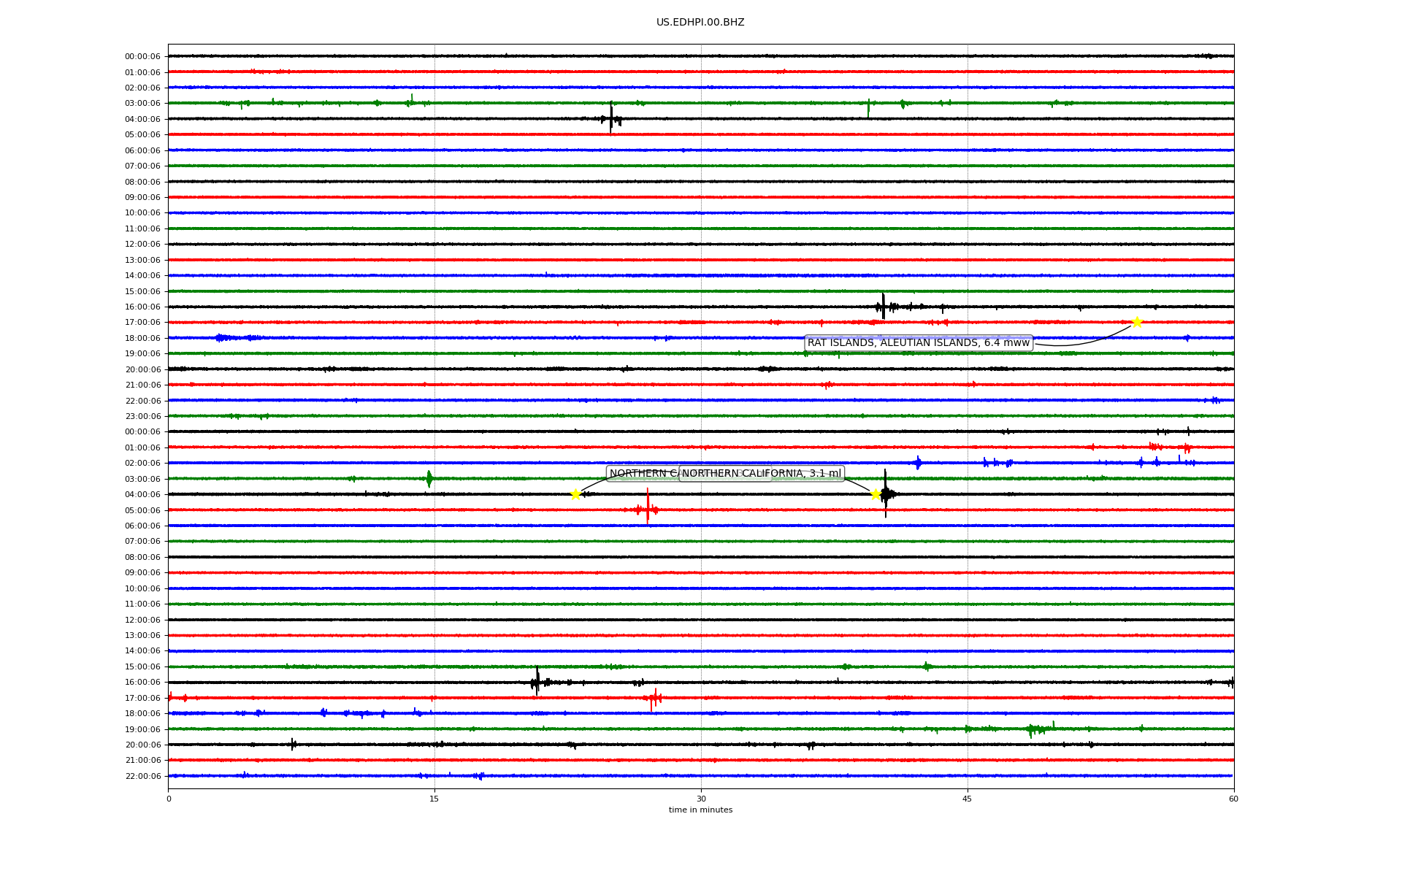The width and height of the screenshot is (1402, 876).
Task: Click blue burst near 42 minutes mid-plot
Action: [918, 463]
